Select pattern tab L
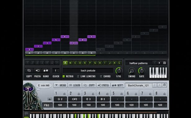 point(119,63)
